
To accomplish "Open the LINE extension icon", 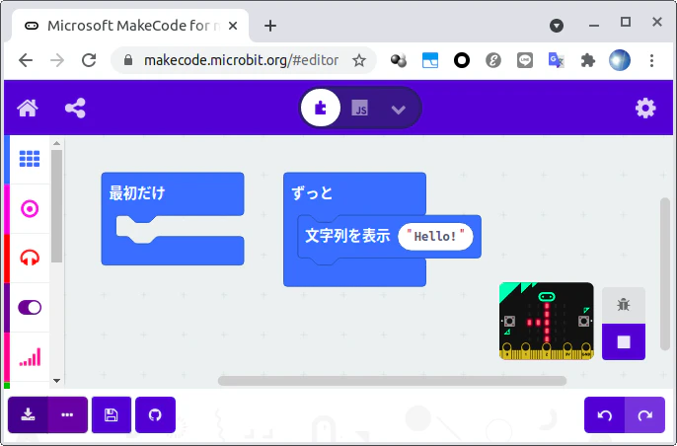I will [525, 60].
